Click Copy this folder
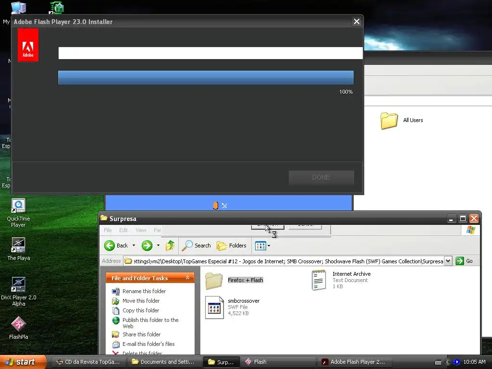 click(x=141, y=310)
